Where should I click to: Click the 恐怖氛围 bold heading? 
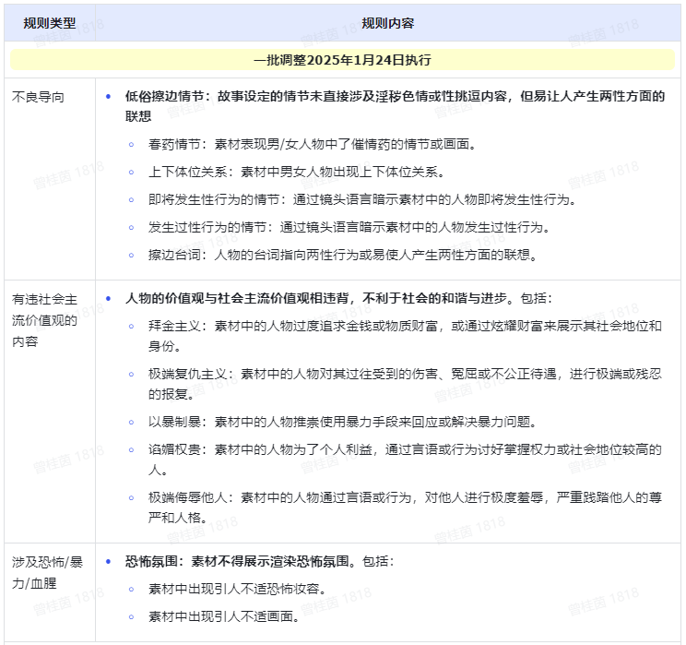pos(259,561)
